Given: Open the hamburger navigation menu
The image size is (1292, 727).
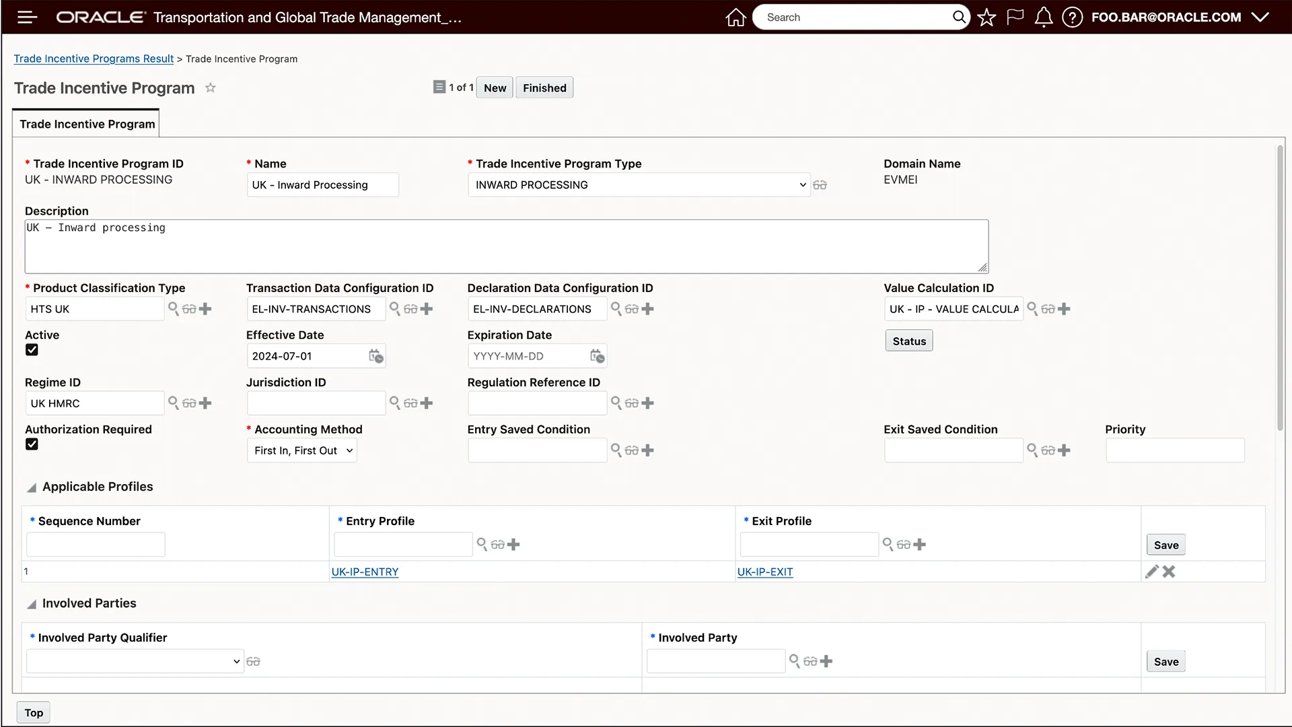Looking at the screenshot, I should 27,18.
